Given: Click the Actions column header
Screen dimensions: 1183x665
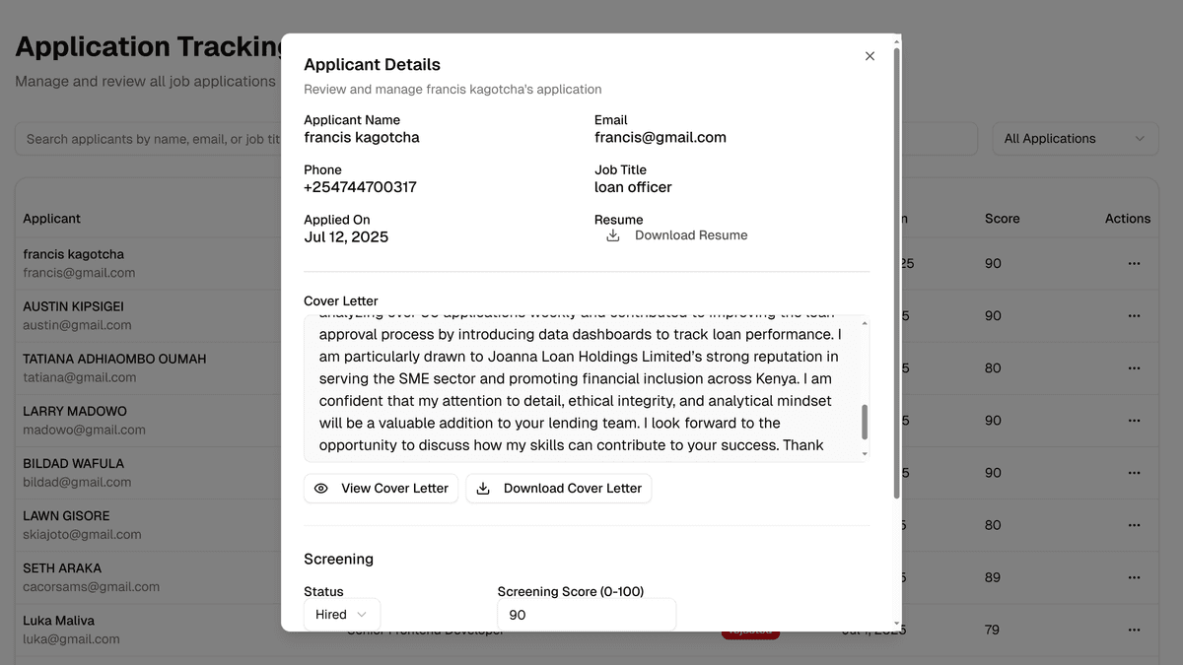Looking at the screenshot, I should click(x=1128, y=219).
